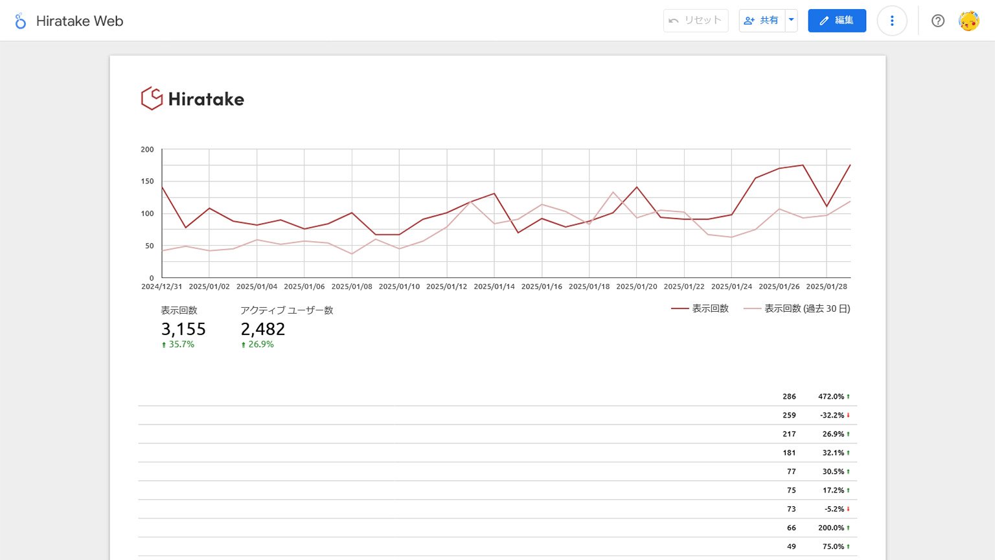995x560 pixels.
Task: Click the リセット reset button
Action: pyautogui.click(x=696, y=21)
